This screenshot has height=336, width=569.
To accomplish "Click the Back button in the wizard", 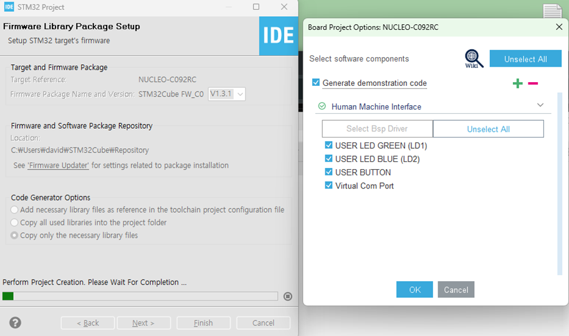I will tap(88, 323).
